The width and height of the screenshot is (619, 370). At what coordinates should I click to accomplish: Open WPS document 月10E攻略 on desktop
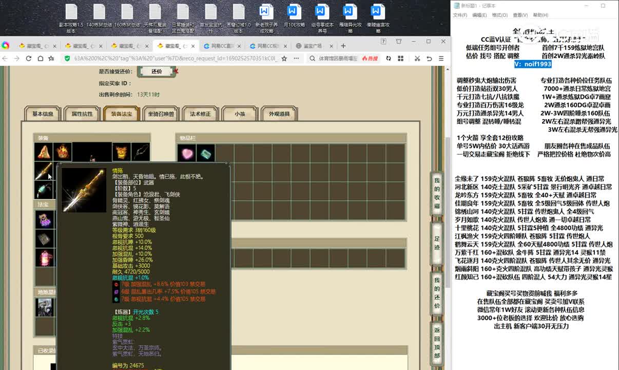click(294, 16)
